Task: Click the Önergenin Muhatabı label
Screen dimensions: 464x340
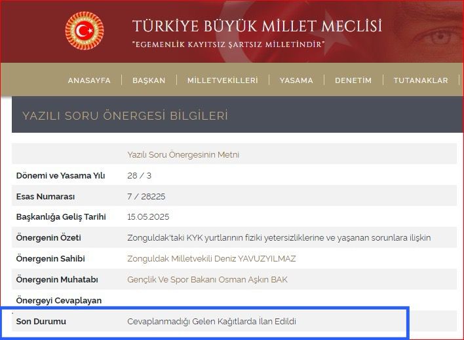Action: (x=57, y=279)
